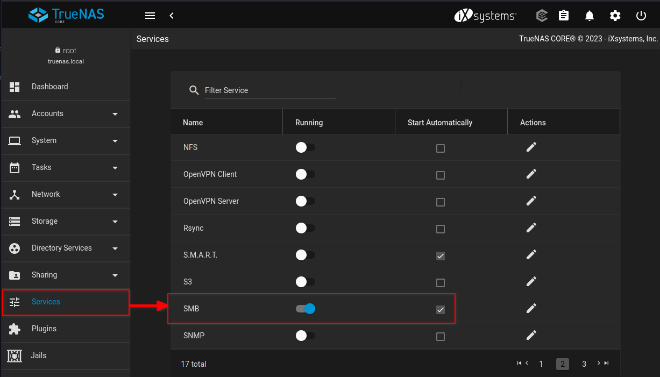Click the power icon in the top bar
Image resolution: width=660 pixels, height=377 pixels.
click(x=641, y=16)
